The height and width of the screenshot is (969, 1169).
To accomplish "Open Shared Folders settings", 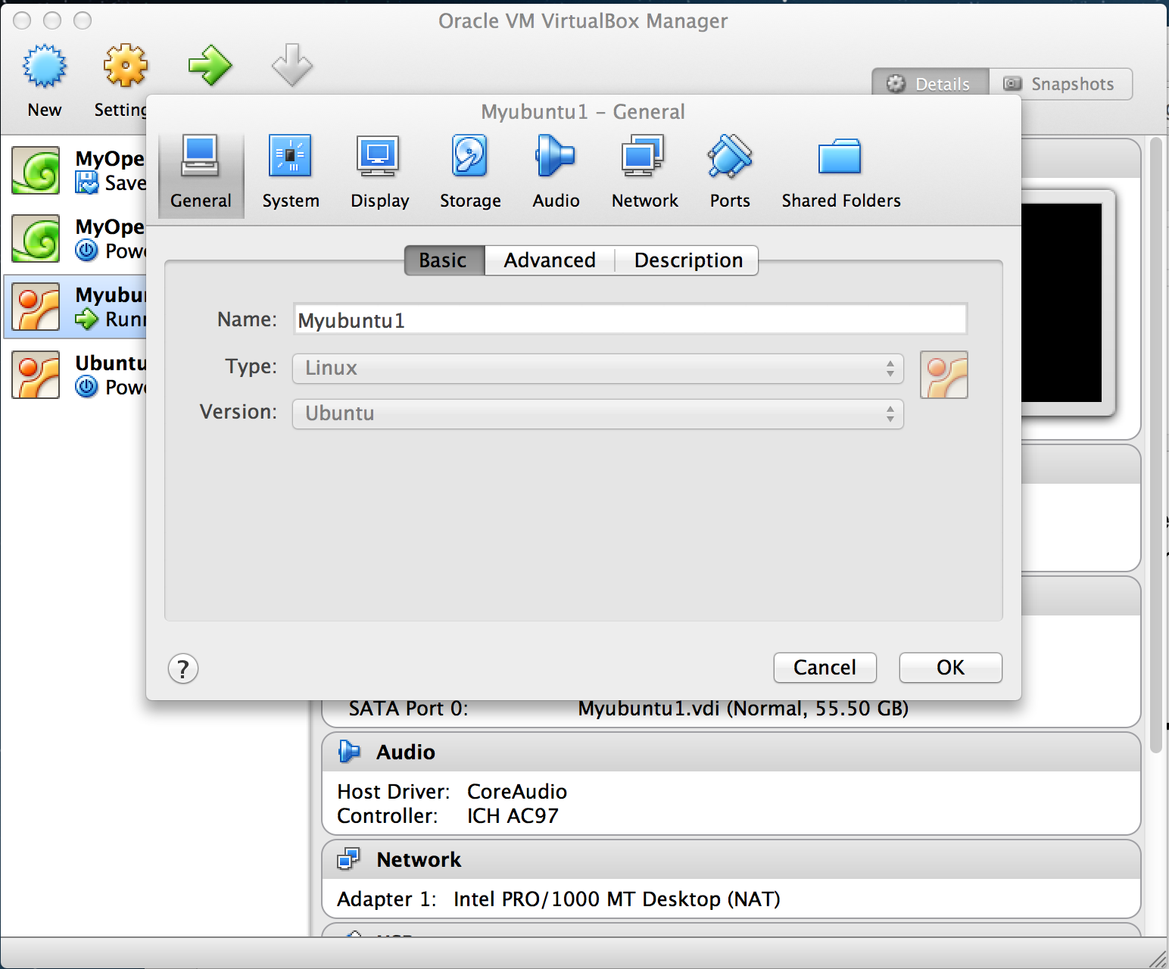I will tap(840, 170).
